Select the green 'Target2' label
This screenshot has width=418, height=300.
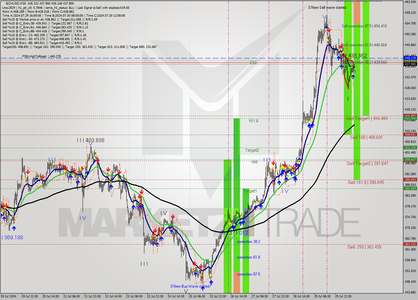[x=252, y=150]
